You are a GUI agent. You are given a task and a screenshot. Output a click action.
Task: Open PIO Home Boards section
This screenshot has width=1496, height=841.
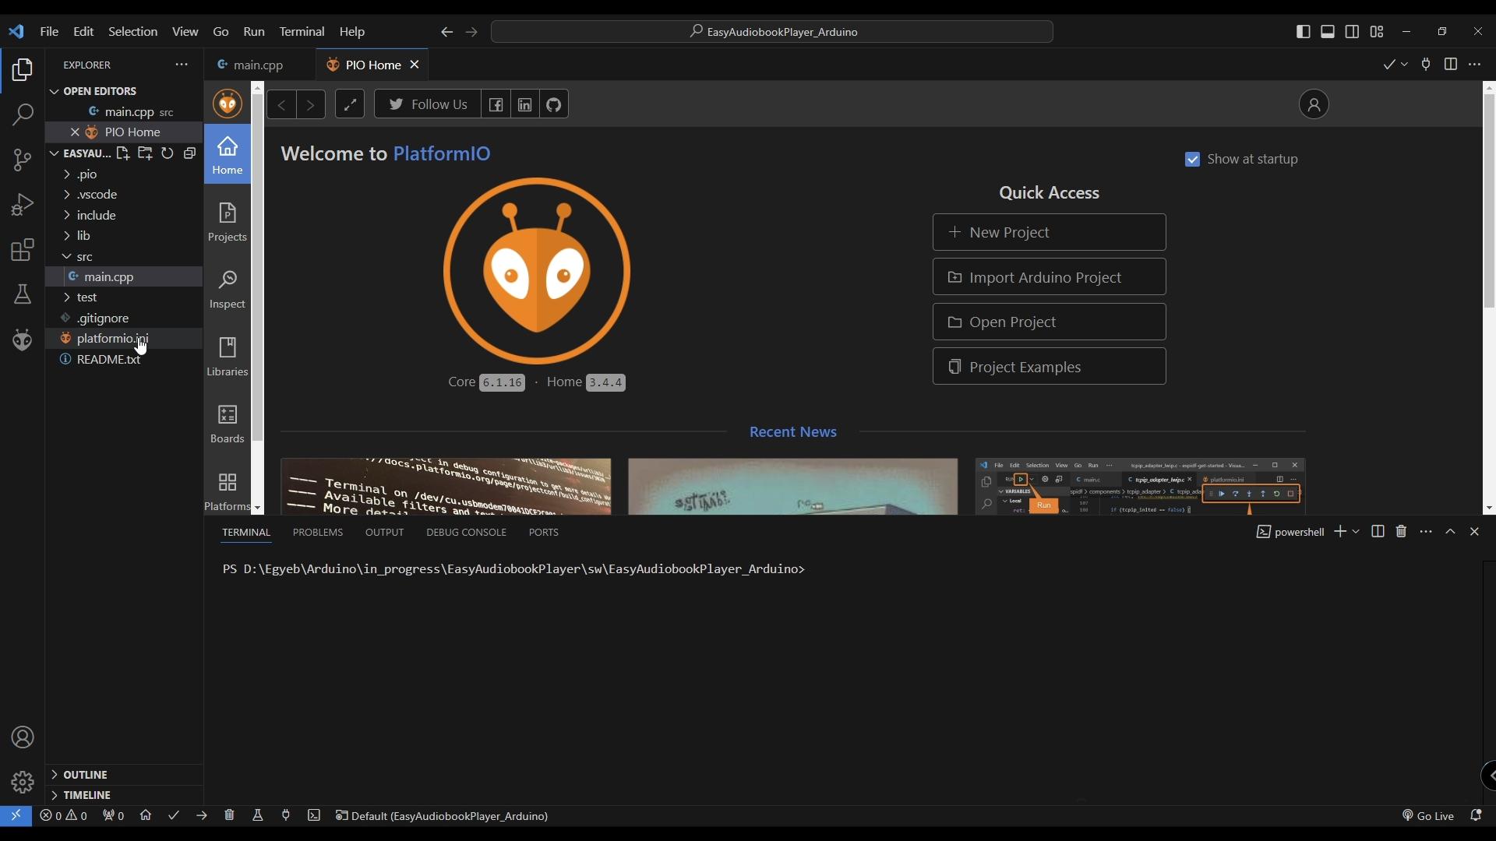pyautogui.click(x=228, y=424)
